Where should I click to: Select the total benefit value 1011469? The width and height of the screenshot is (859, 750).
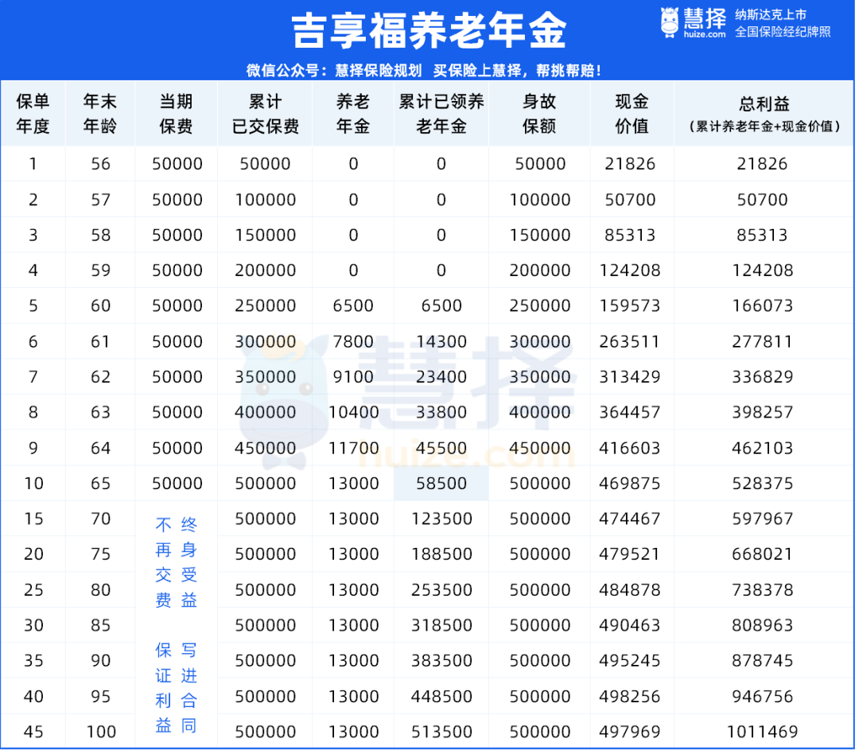coord(762,731)
